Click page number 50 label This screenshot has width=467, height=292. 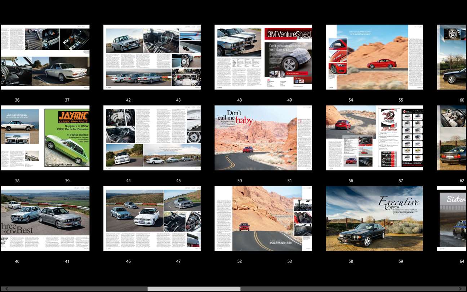coord(240,181)
